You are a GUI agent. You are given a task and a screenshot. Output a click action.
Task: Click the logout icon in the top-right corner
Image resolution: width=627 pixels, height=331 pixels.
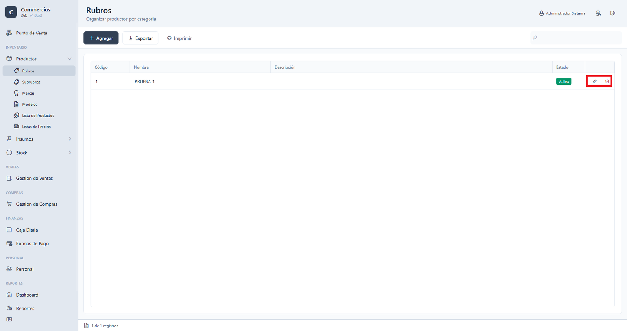click(x=613, y=13)
